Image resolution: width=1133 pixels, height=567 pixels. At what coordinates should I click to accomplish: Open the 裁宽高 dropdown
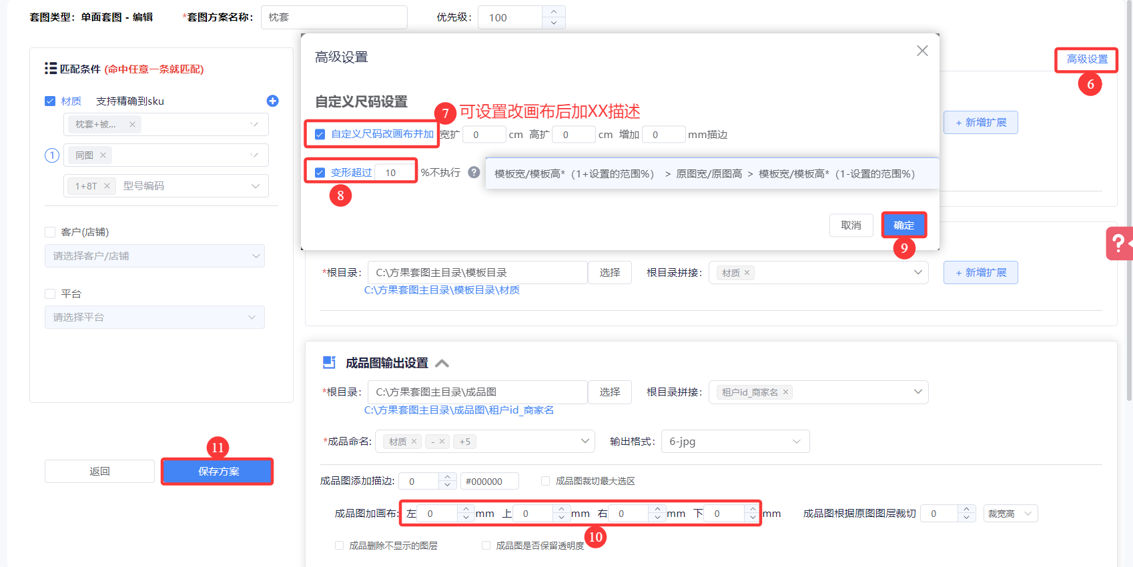coord(1011,514)
